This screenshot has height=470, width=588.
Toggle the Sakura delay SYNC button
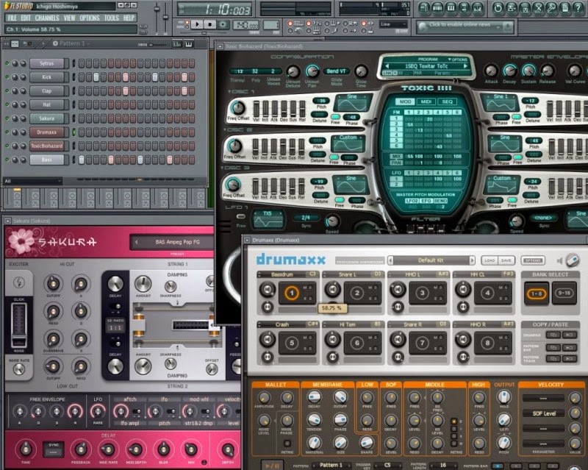coord(54,449)
